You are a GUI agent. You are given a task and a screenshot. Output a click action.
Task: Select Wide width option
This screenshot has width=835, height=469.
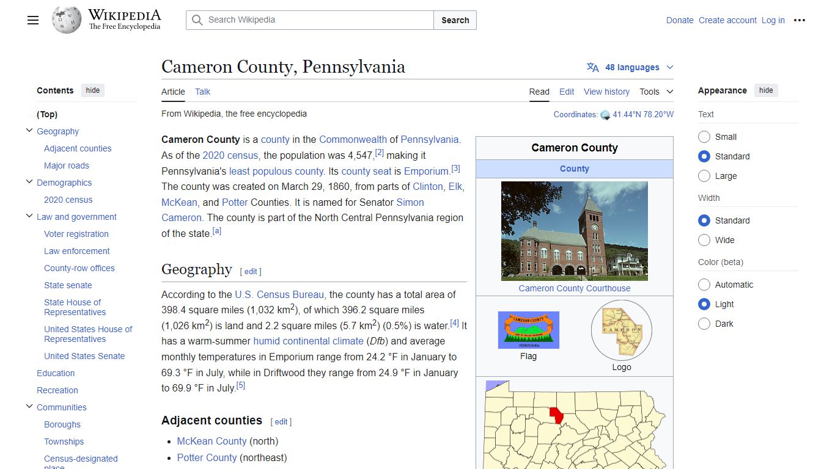pos(704,240)
